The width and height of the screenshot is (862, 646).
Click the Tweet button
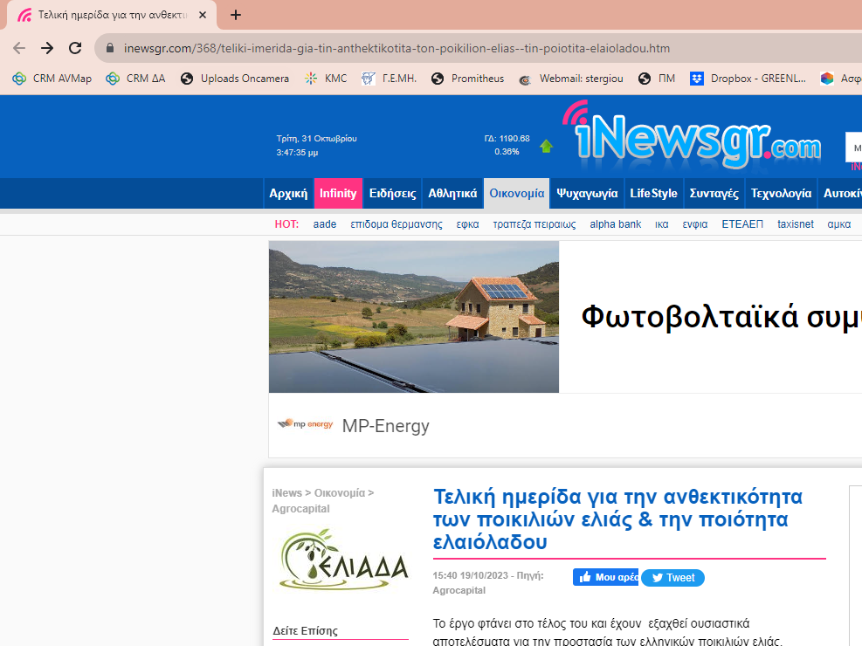tap(672, 578)
